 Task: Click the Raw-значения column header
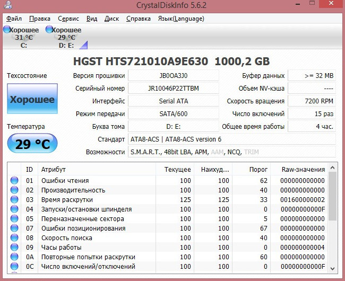click(x=299, y=169)
